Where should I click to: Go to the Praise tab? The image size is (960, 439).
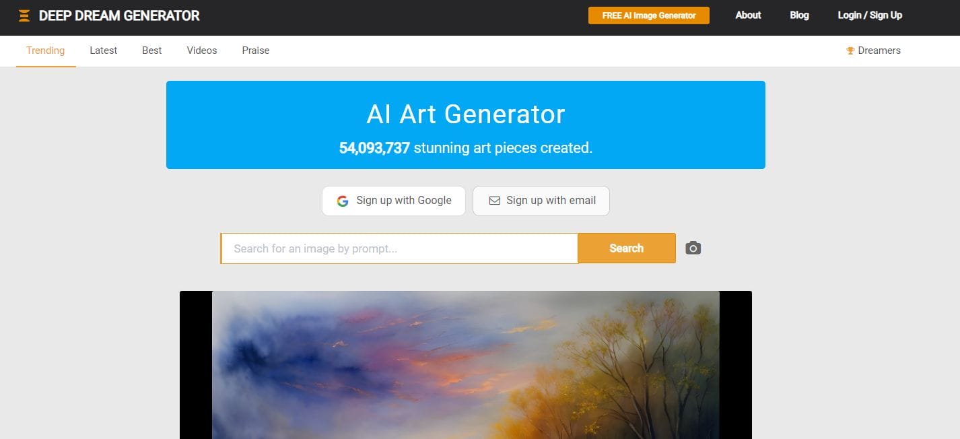(256, 50)
